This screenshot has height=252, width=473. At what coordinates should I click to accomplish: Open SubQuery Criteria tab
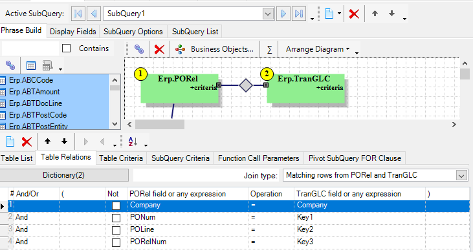(x=181, y=158)
